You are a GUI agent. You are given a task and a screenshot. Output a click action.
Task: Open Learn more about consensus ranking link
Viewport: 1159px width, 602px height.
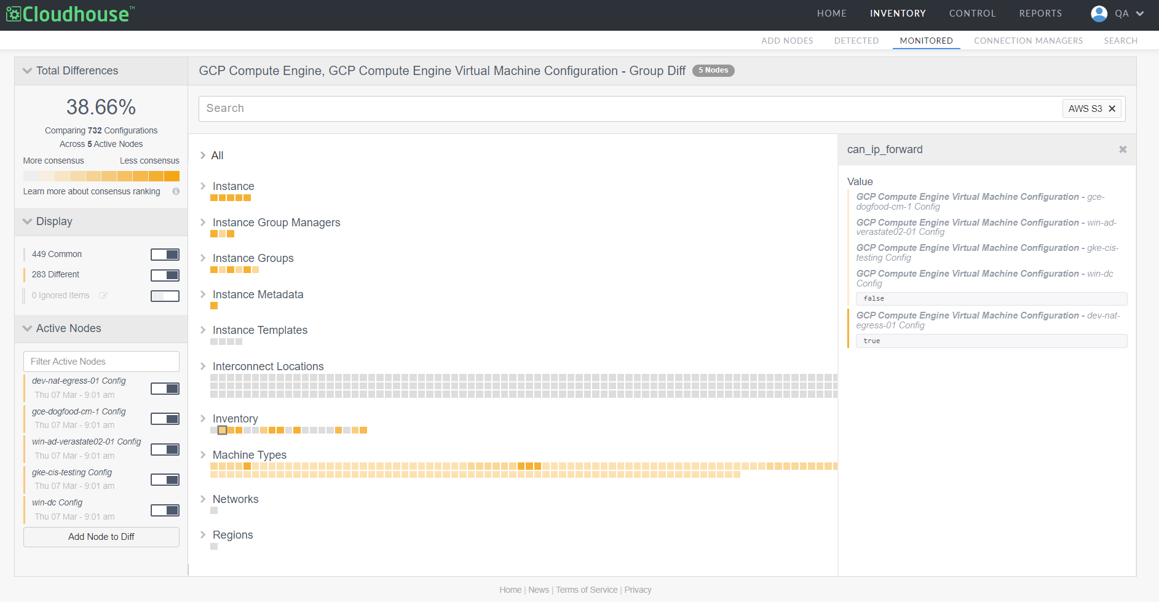pos(92,191)
